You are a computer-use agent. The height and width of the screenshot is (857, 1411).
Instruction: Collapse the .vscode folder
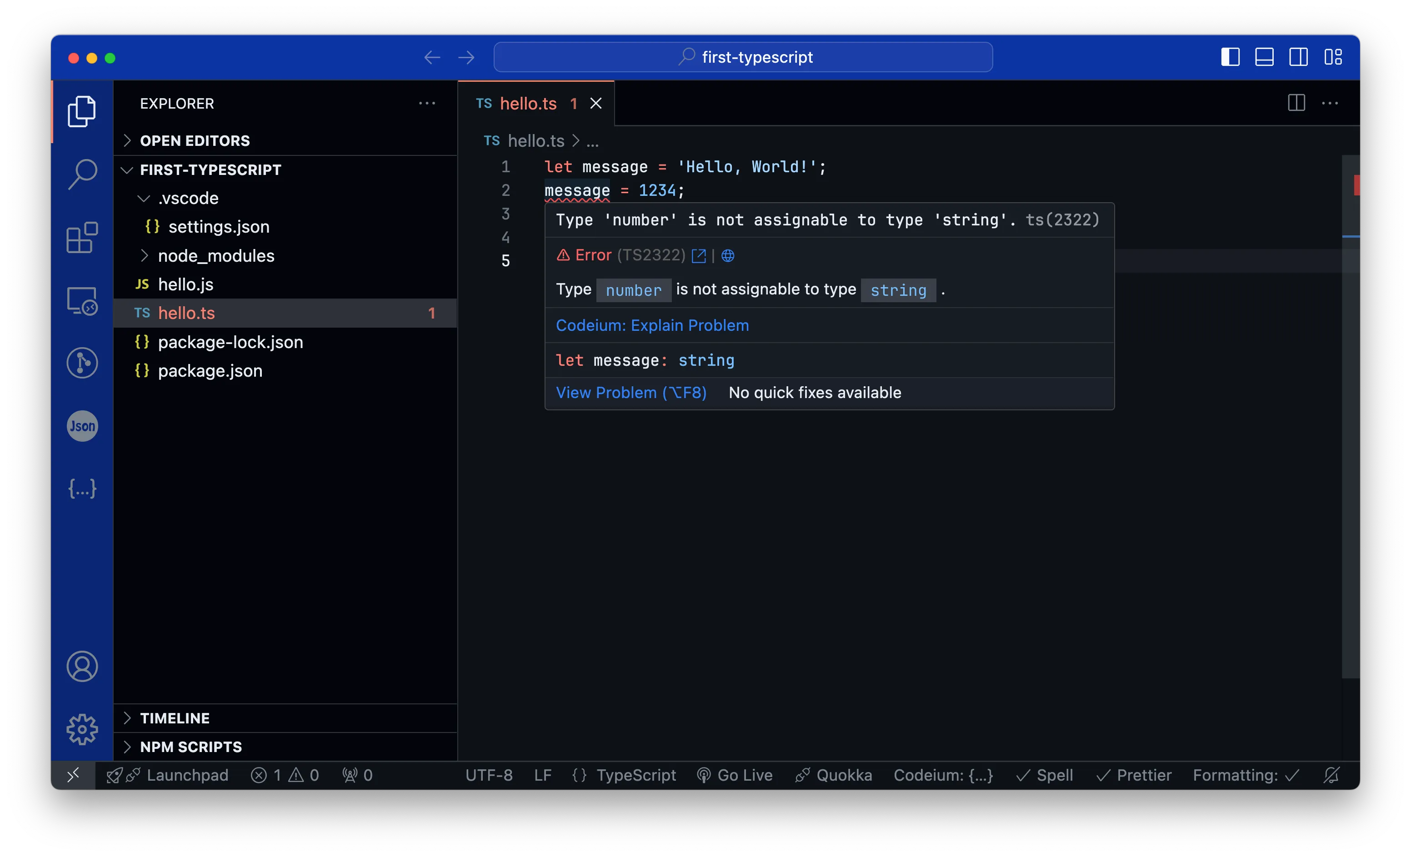point(285,198)
